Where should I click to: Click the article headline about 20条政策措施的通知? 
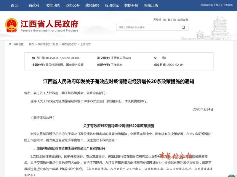(x=119, y=82)
